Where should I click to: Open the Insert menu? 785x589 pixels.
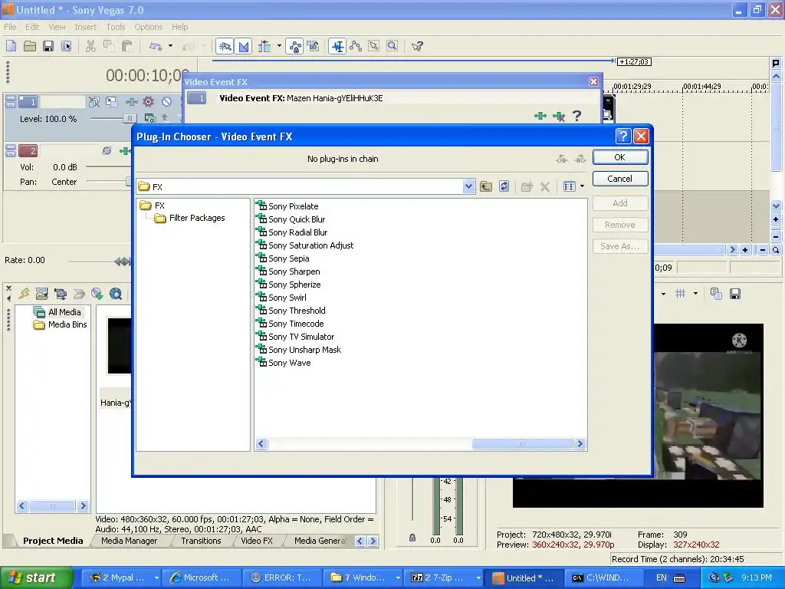86,27
